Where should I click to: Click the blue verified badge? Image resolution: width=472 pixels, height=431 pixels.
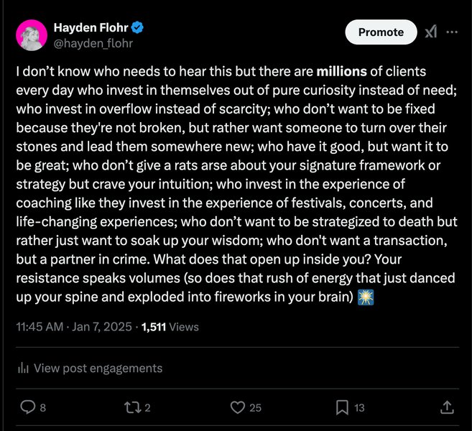138,28
